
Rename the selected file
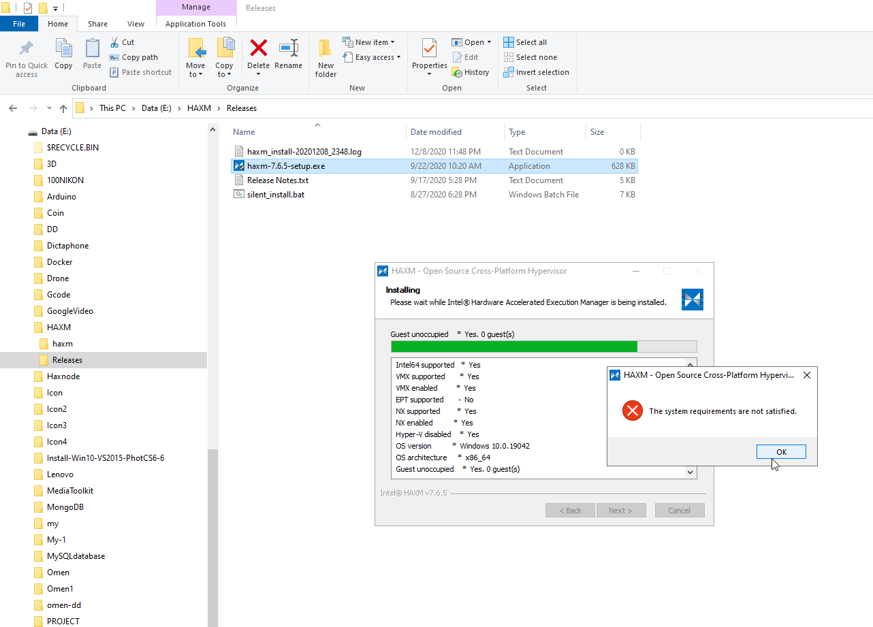pyautogui.click(x=288, y=54)
